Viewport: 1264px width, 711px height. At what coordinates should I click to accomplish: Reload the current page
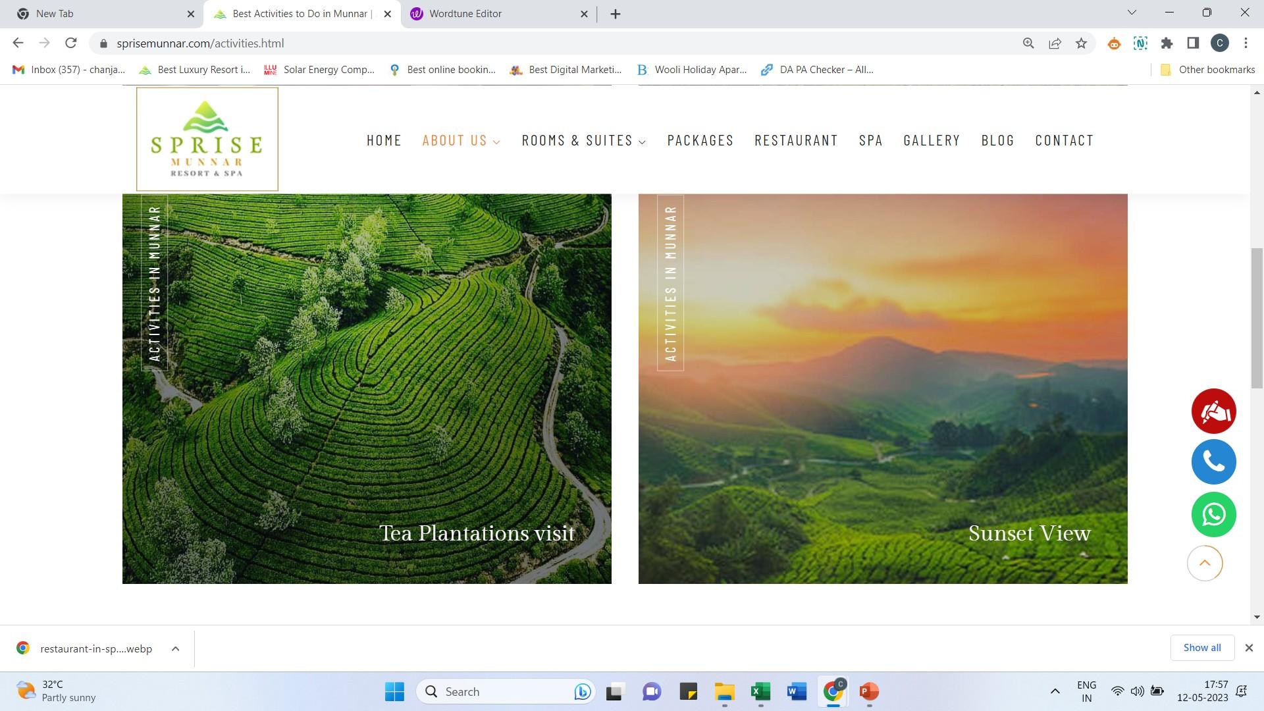tap(71, 43)
